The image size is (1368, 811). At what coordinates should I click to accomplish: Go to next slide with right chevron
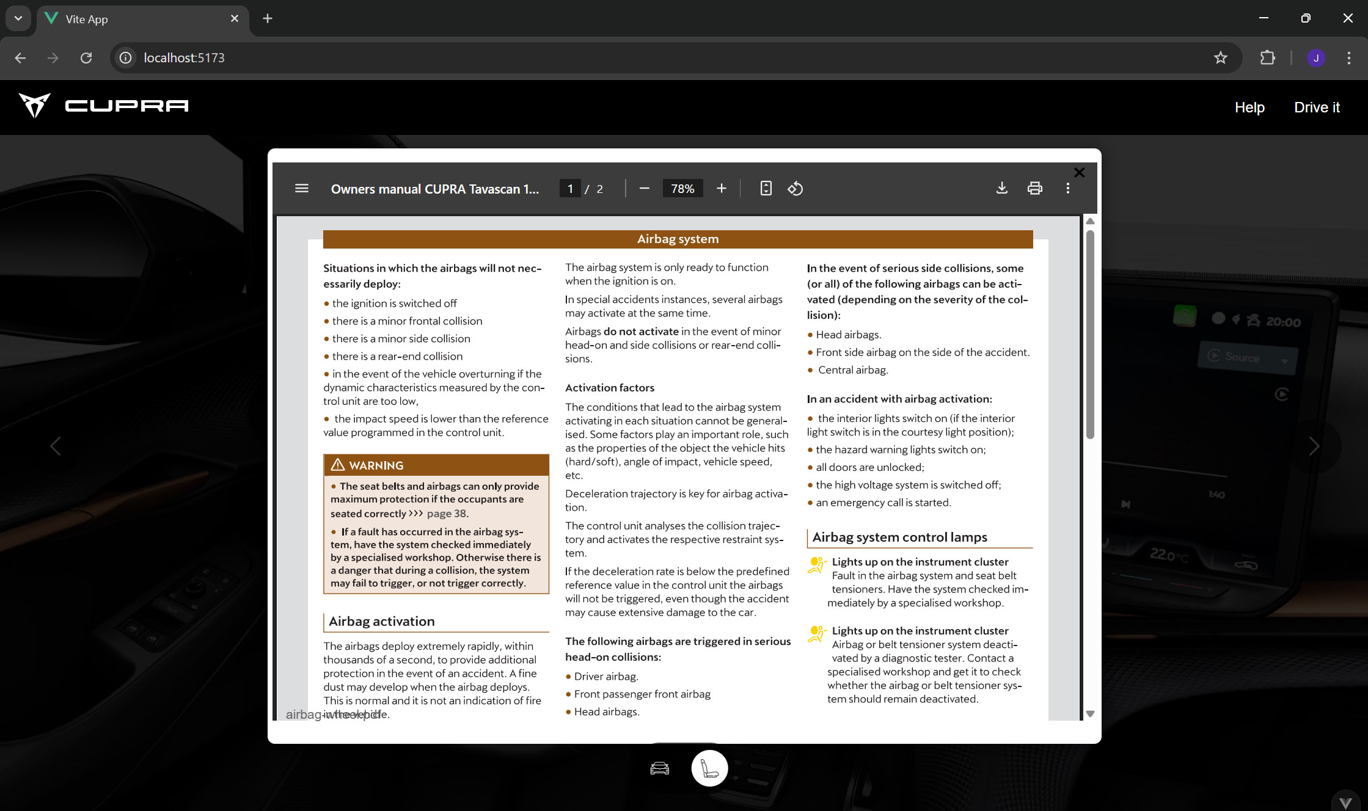[x=1314, y=446]
